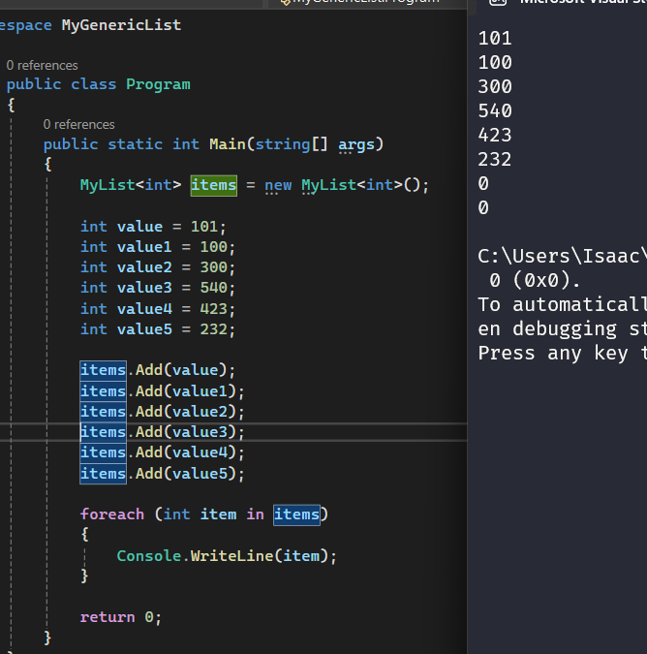Open "0 references" CodeLens above Main method
Viewport: 647px width, 654px height.
point(78,125)
